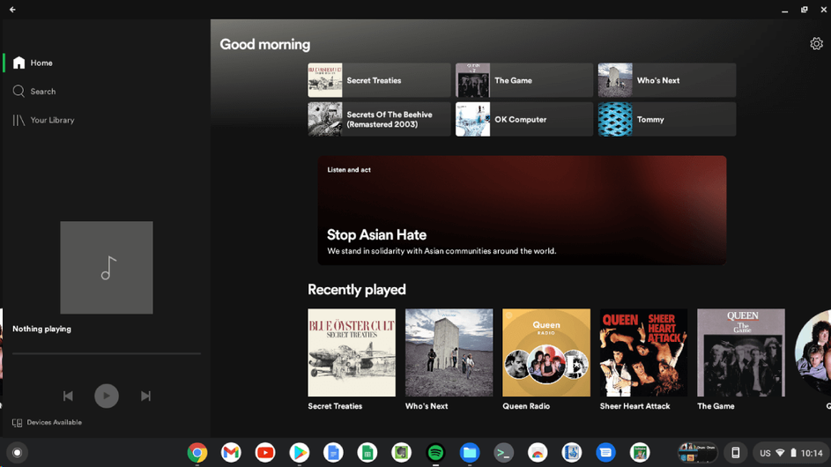Click the playback progress bar
Screen dimensions: 831x467
click(107, 353)
